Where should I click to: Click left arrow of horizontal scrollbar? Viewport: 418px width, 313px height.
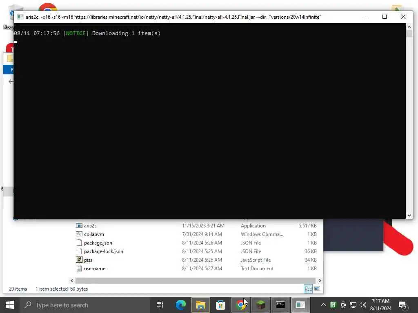(72, 280)
